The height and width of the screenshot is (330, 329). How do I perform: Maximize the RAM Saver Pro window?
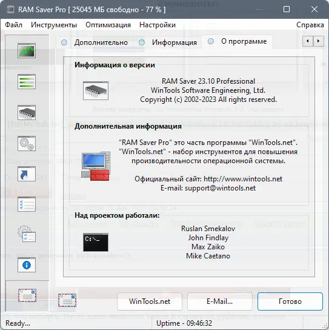pos(287,9)
